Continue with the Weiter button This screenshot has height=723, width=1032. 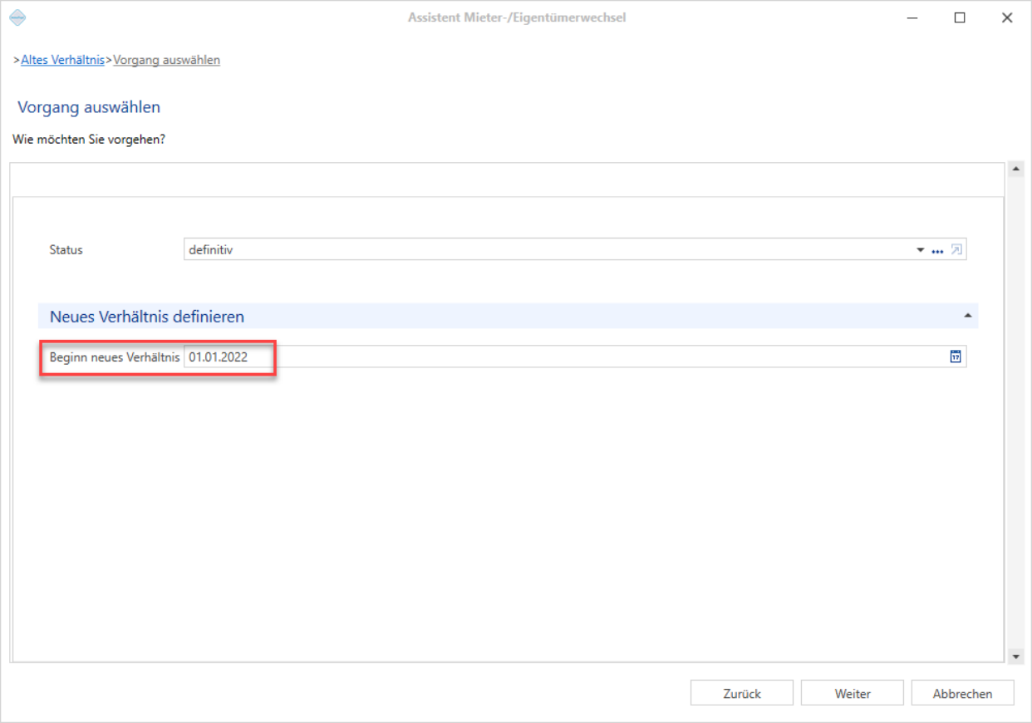click(x=852, y=693)
